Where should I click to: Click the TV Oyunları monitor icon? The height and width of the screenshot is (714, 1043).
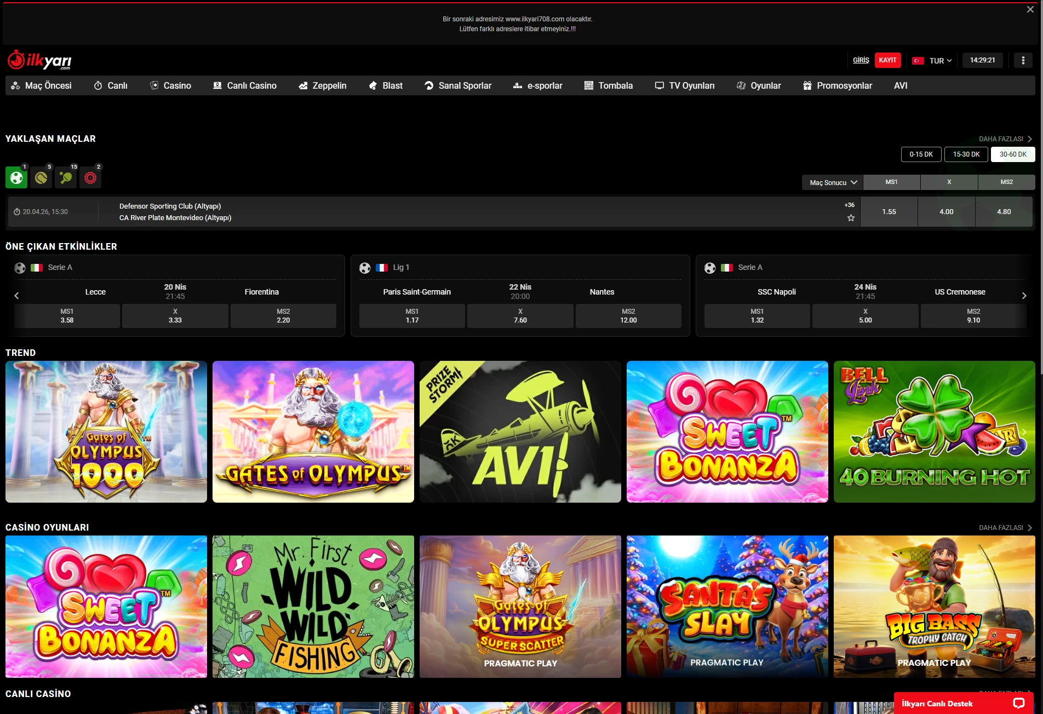pos(660,85)
